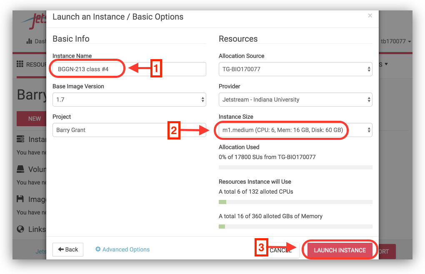Screen dimensions: 425x274
Task: Click the gear icon beside Advanced Options
Action: coord(98,249)
